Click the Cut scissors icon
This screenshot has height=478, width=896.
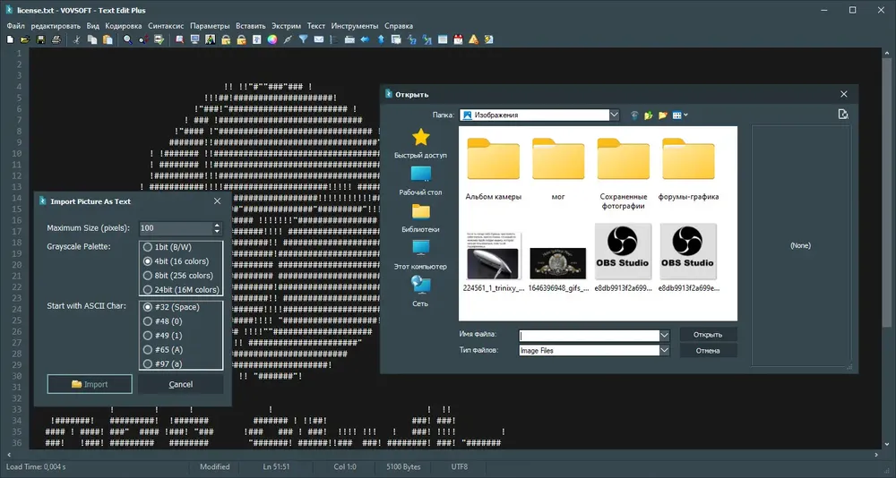pos(76,39)
